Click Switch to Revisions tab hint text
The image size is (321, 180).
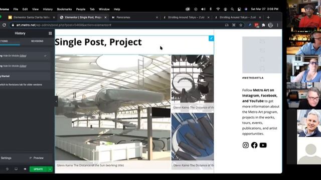pyautogui.click(x=21, y=84)
